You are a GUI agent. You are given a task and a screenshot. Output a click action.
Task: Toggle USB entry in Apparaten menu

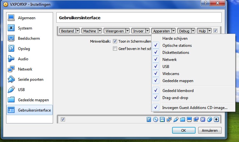(x=193, y=67)
